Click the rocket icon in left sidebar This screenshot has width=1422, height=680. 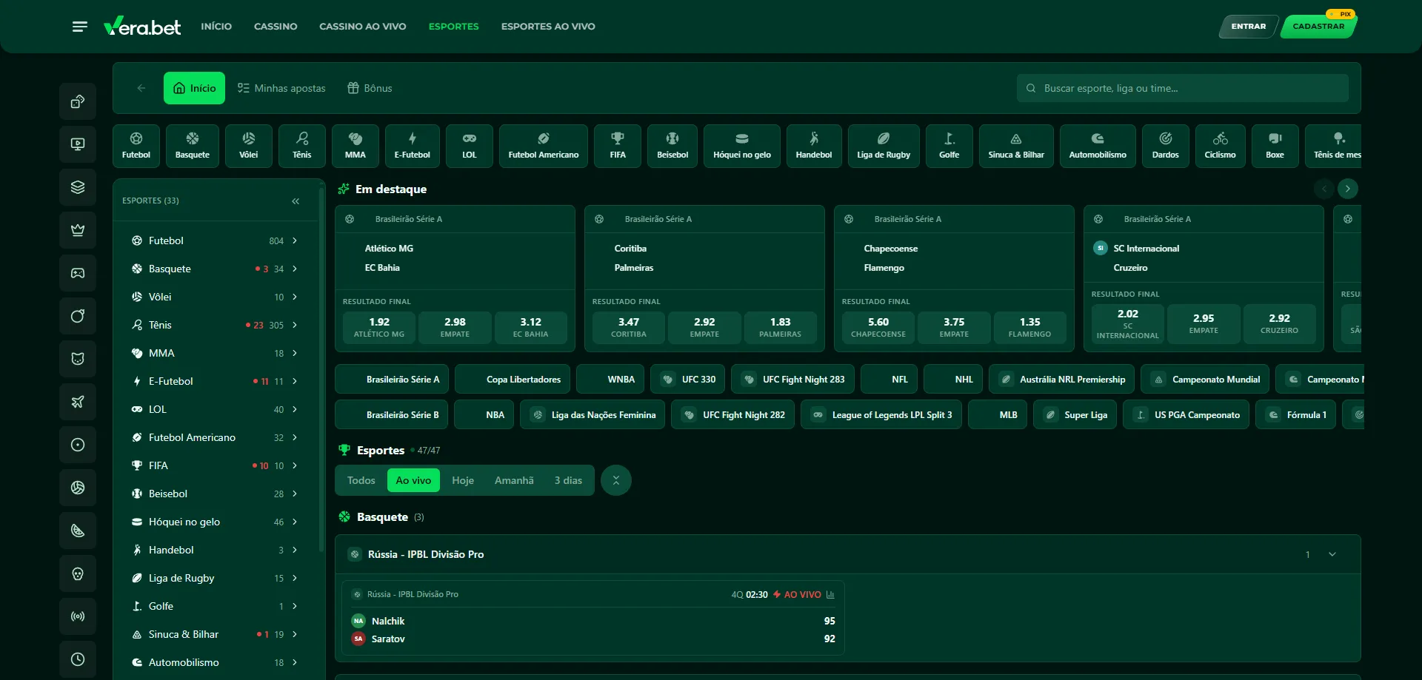click(x=78, y=402)
